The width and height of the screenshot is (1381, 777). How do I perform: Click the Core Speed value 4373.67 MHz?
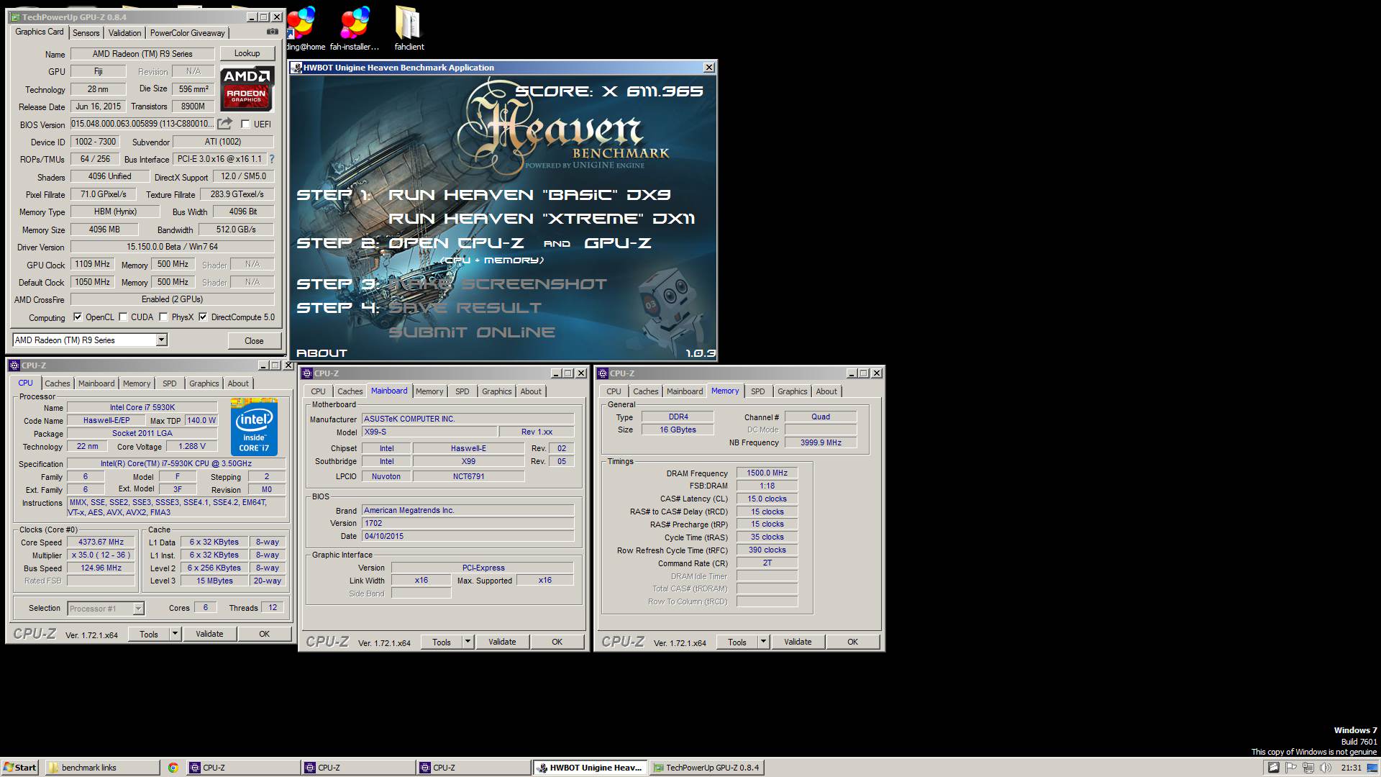(x=101, y=542)
